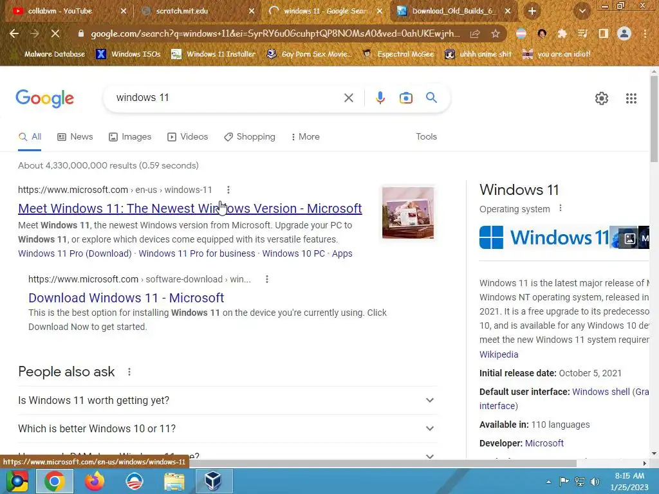Image resolution: width=659 pixels, height=494 pixels.
Task: Show hidden tray icons arrow
Action: [548, 482]
